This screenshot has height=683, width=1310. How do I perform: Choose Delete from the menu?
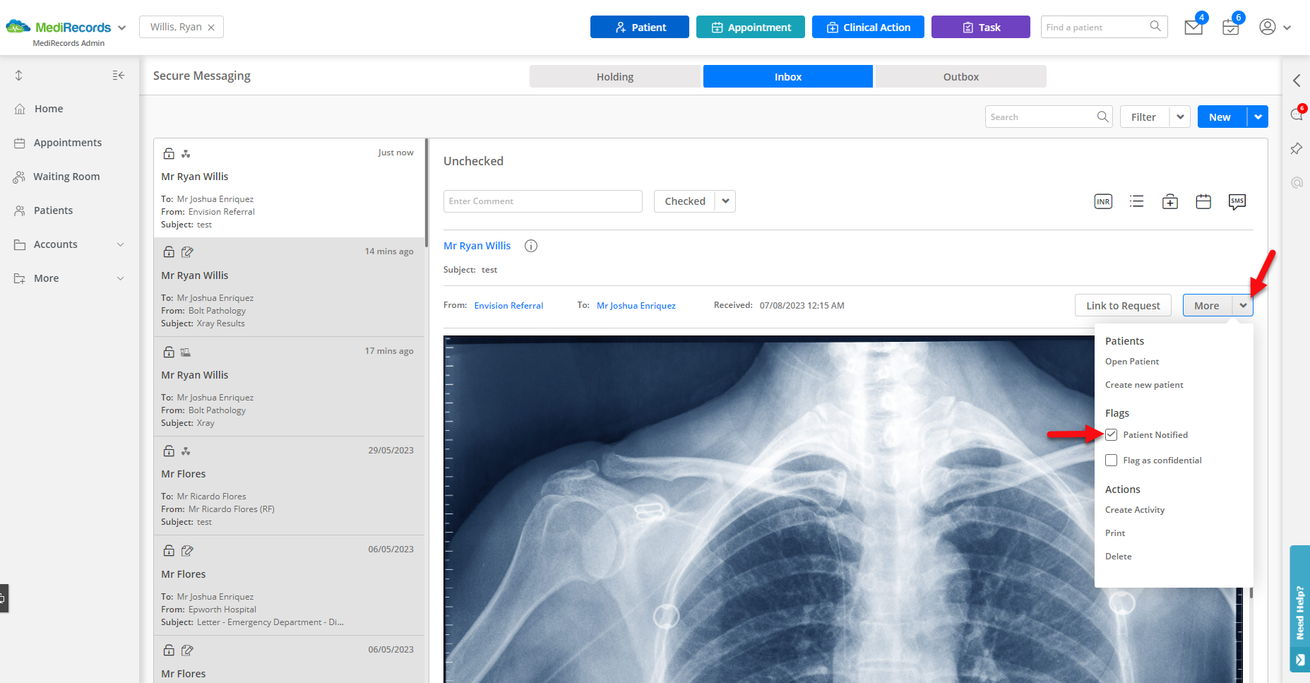(1119, 557)
